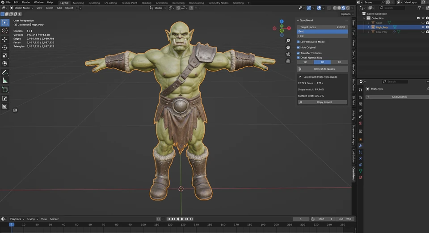Select the Add Cube tool

pos(4,89)
